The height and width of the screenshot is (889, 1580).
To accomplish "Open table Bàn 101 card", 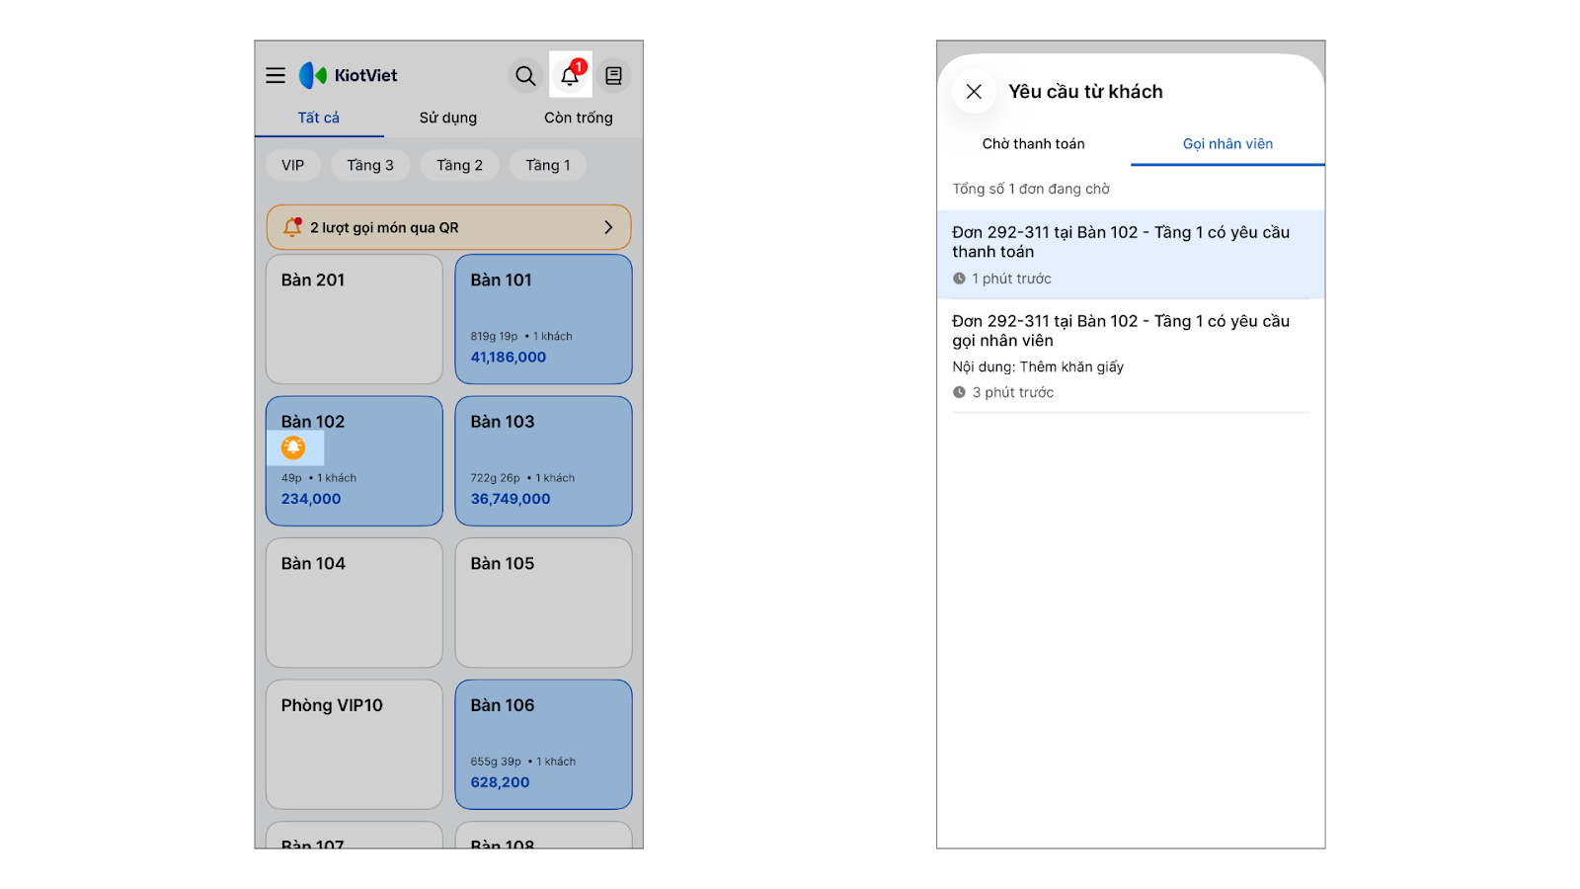I will coord(543,319).
